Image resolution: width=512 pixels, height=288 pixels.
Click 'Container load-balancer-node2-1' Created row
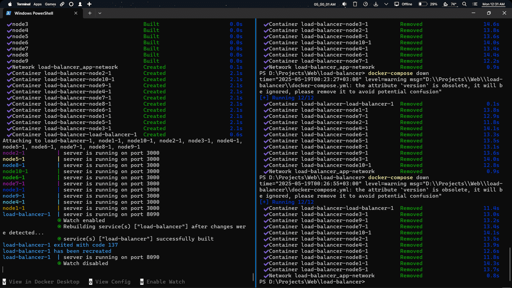(x=124, y=73)
